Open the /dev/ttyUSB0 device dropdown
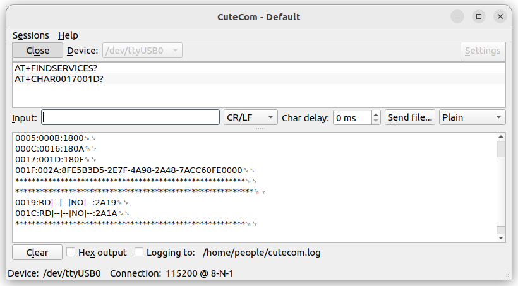Image resolution: width=518 pixels, height=286 pixels. tap(142, 51)
